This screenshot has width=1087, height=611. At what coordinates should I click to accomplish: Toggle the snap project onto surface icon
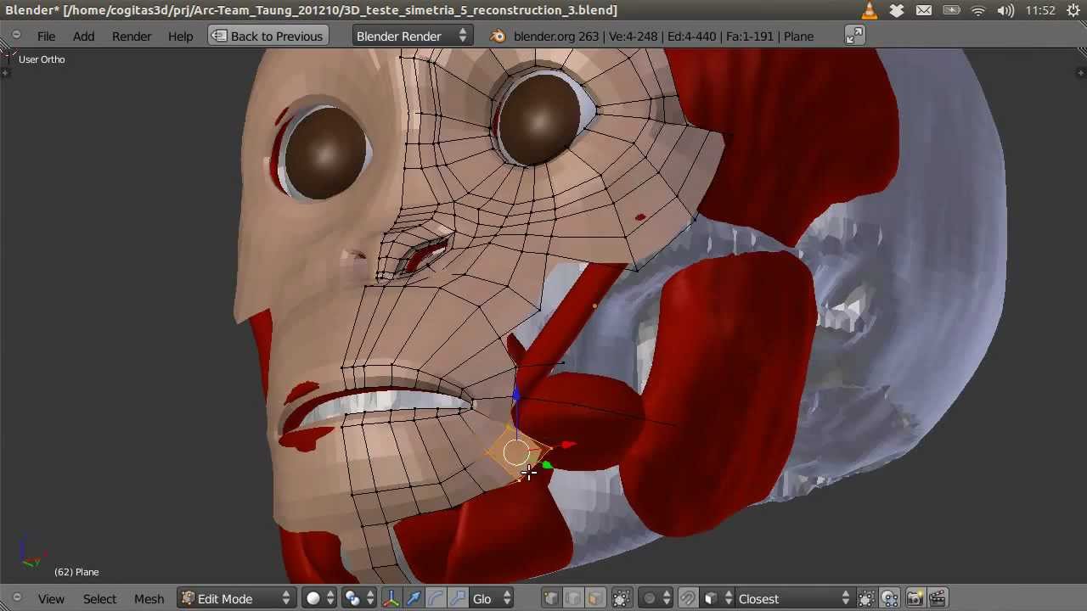click(889, 598)
